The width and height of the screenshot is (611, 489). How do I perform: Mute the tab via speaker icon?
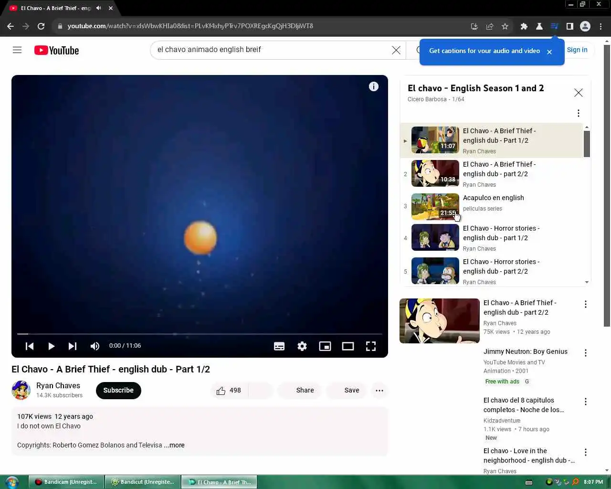(x=98, y=8)
